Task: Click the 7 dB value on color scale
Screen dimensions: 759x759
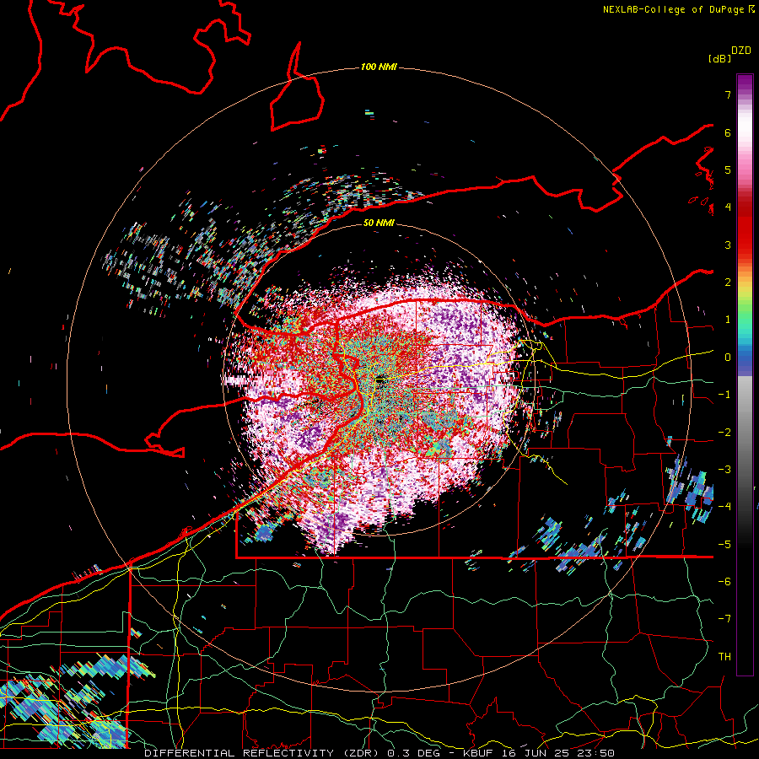Action: (x=728, y=94)
